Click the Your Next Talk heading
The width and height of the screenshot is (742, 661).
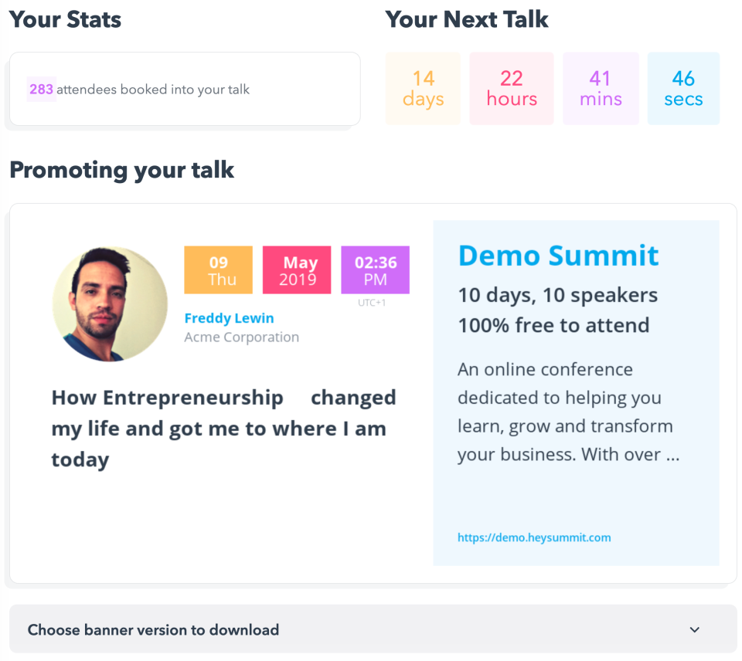467,20
